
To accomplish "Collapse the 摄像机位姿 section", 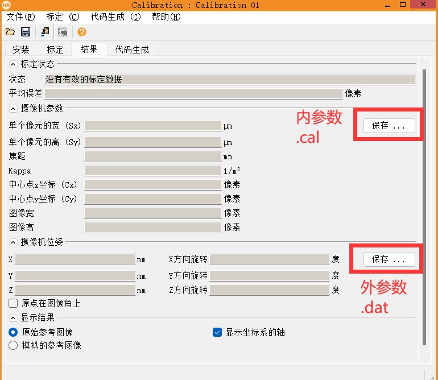I will coord(13,242).
